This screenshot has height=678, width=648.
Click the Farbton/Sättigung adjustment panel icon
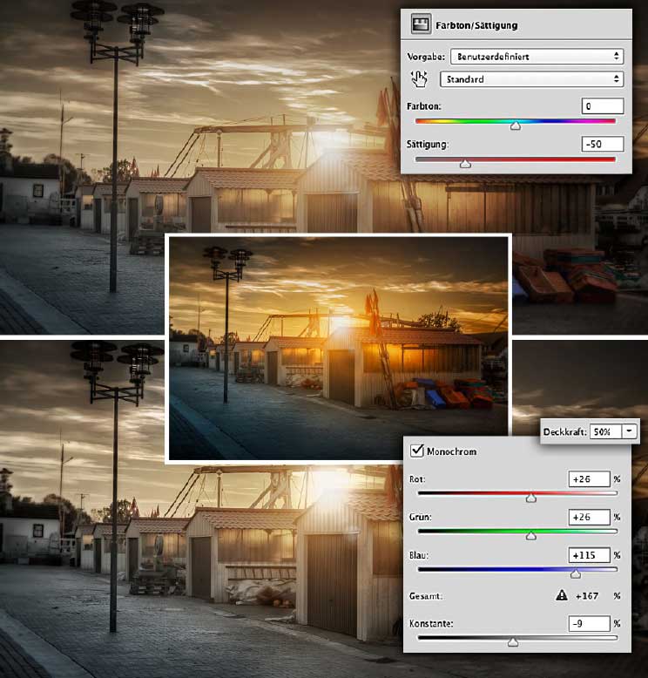point(420,25)
